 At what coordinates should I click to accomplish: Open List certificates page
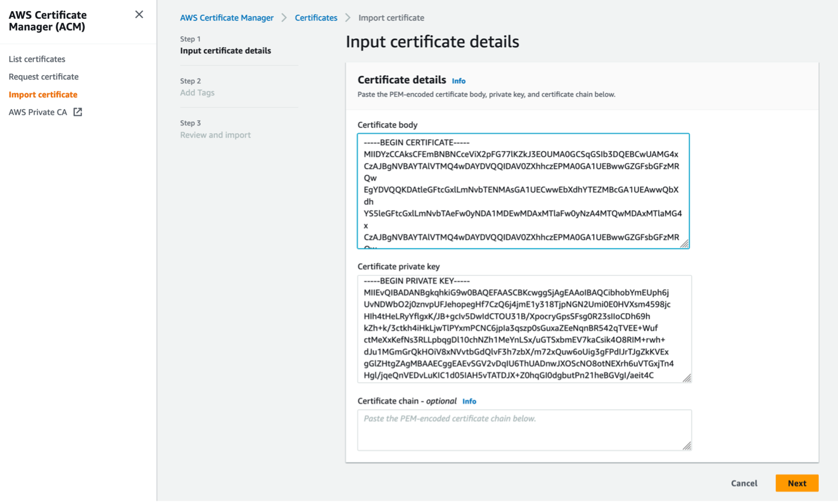37,59
